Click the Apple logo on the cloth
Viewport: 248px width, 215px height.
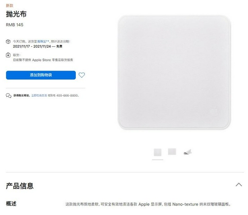215,112
